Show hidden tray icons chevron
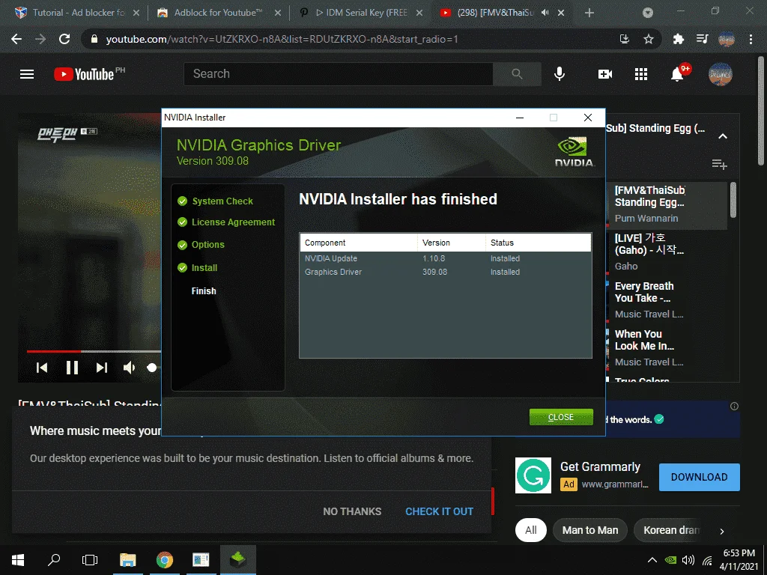 (652, 560)
